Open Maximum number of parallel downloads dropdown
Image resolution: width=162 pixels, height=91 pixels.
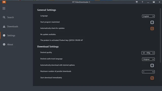148,72
